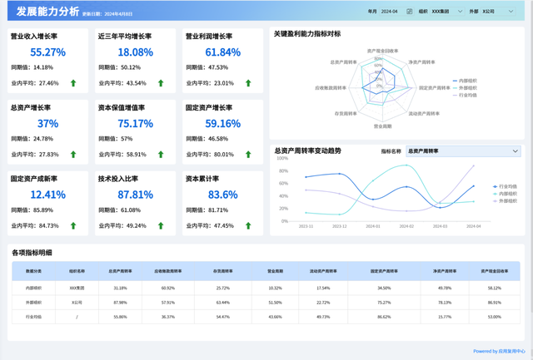Viewport: 533px width, 360px height.
Task: Toggle 外部组织 series in radar chart legend
Action: point(465,88)
